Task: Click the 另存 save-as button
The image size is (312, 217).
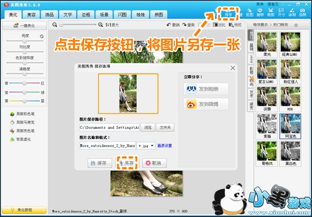Action: click(127, 163)
